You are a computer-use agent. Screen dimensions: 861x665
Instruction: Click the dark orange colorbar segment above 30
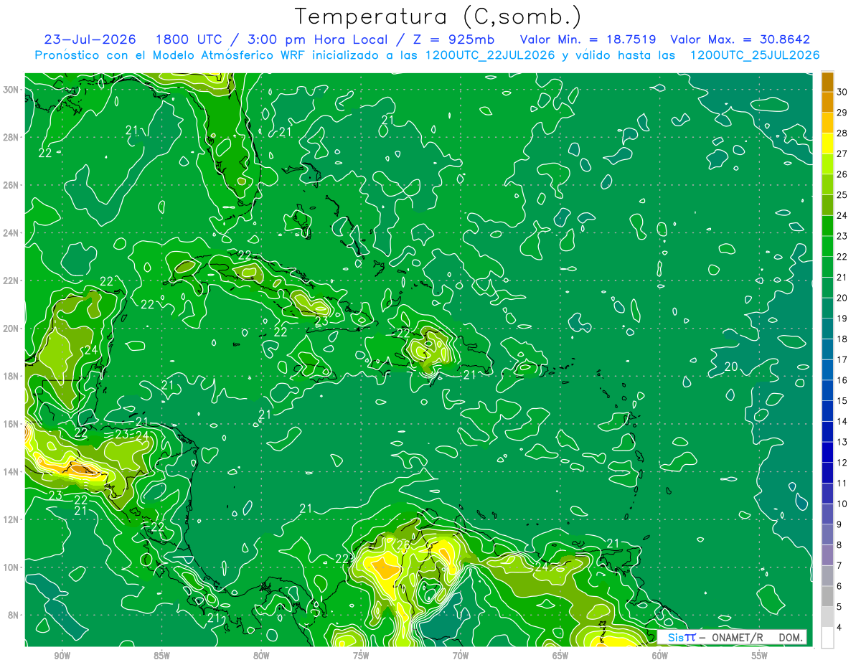coord(827,81)
